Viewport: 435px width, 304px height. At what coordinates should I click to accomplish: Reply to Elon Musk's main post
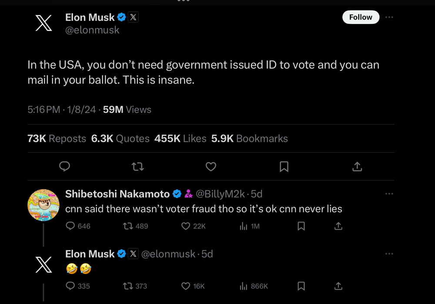[x=64, y=167]
